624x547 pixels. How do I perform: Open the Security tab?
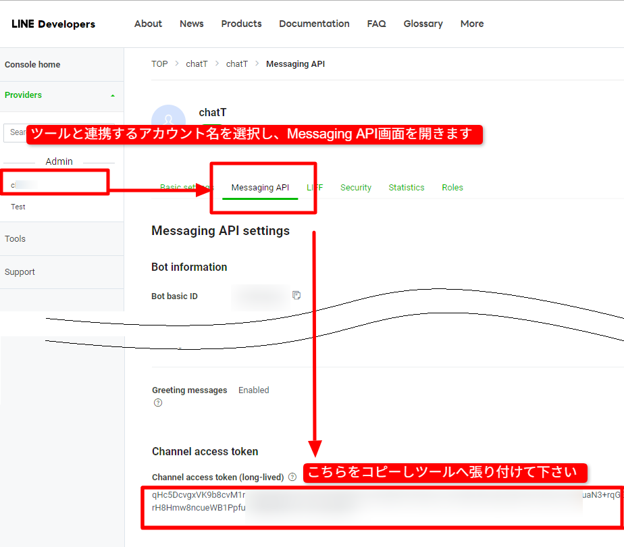coord(355,188)
